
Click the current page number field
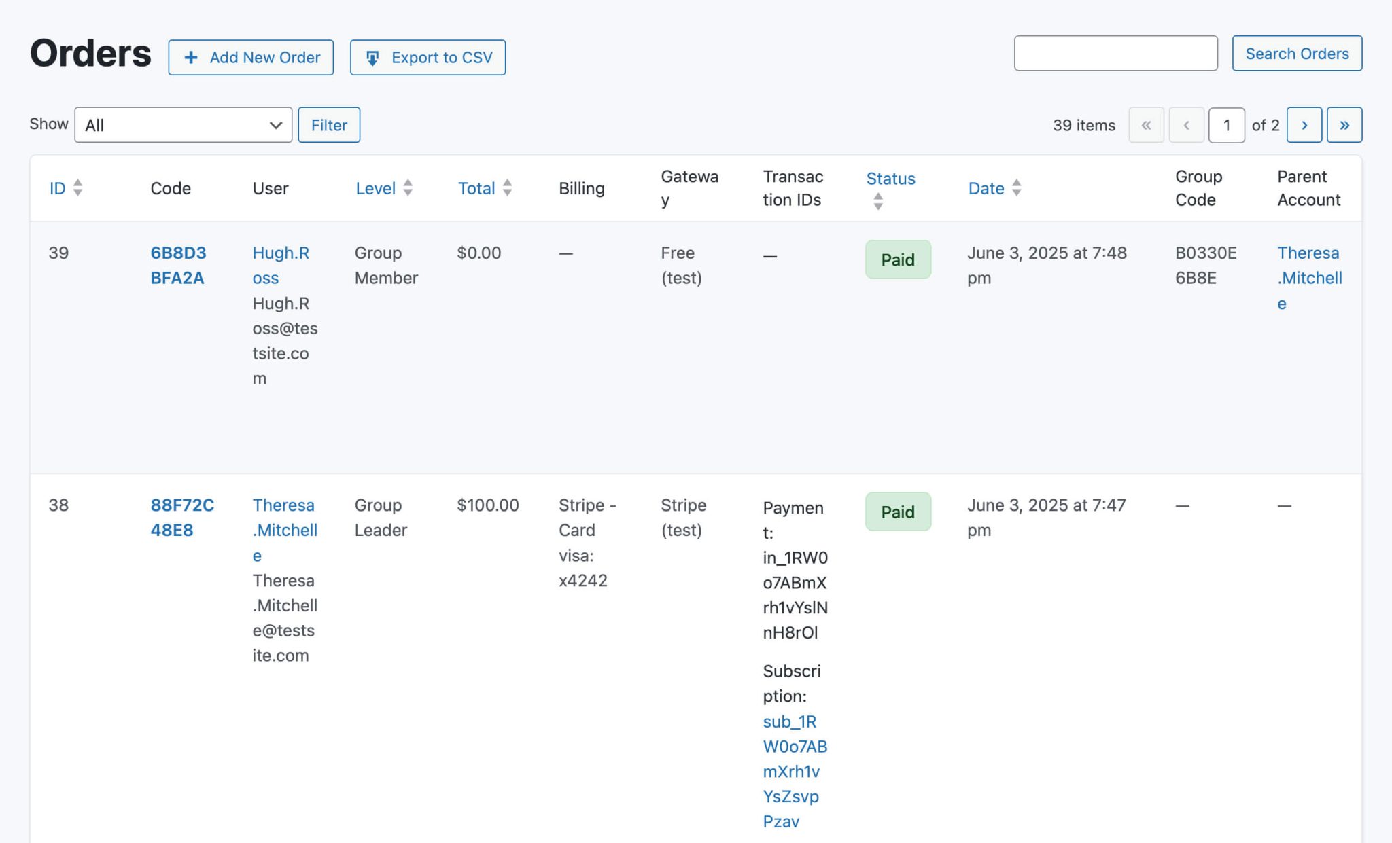click(x=1227, y=125)
